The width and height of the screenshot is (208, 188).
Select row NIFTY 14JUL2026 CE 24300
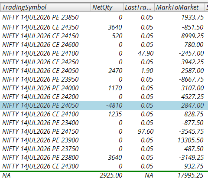click(104, 166)
